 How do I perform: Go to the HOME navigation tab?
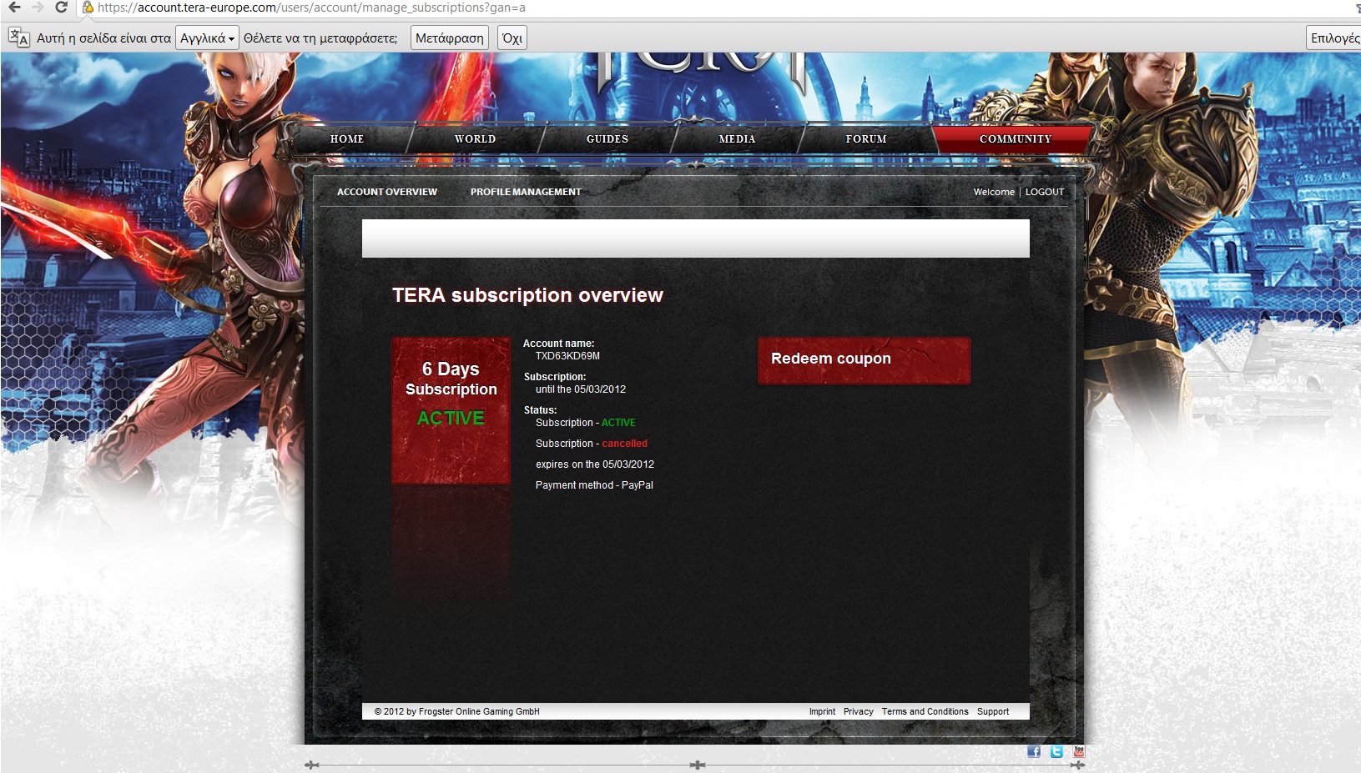(347, 139)
